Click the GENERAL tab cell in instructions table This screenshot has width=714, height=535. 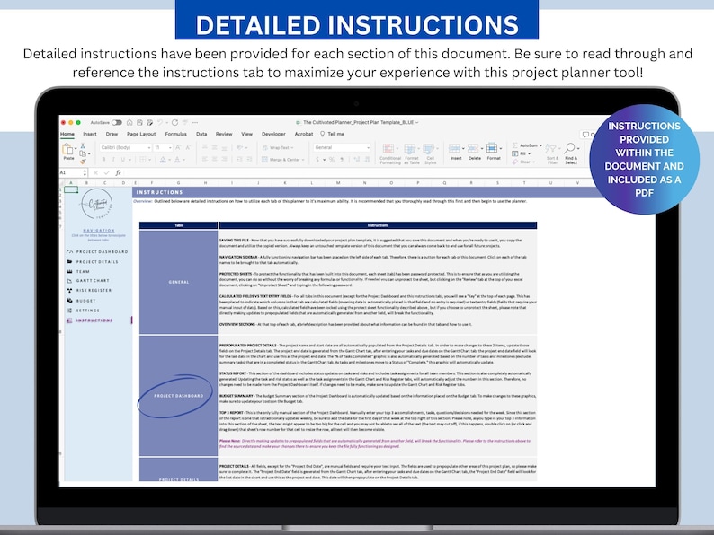pyautogui.click(x=178, y=282)
